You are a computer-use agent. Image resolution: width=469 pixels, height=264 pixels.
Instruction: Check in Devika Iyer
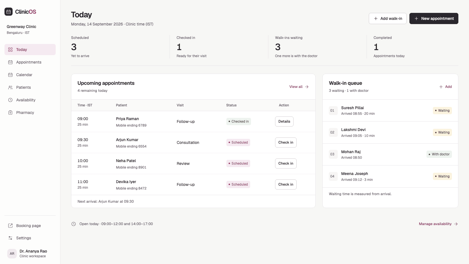pos(286,184)
